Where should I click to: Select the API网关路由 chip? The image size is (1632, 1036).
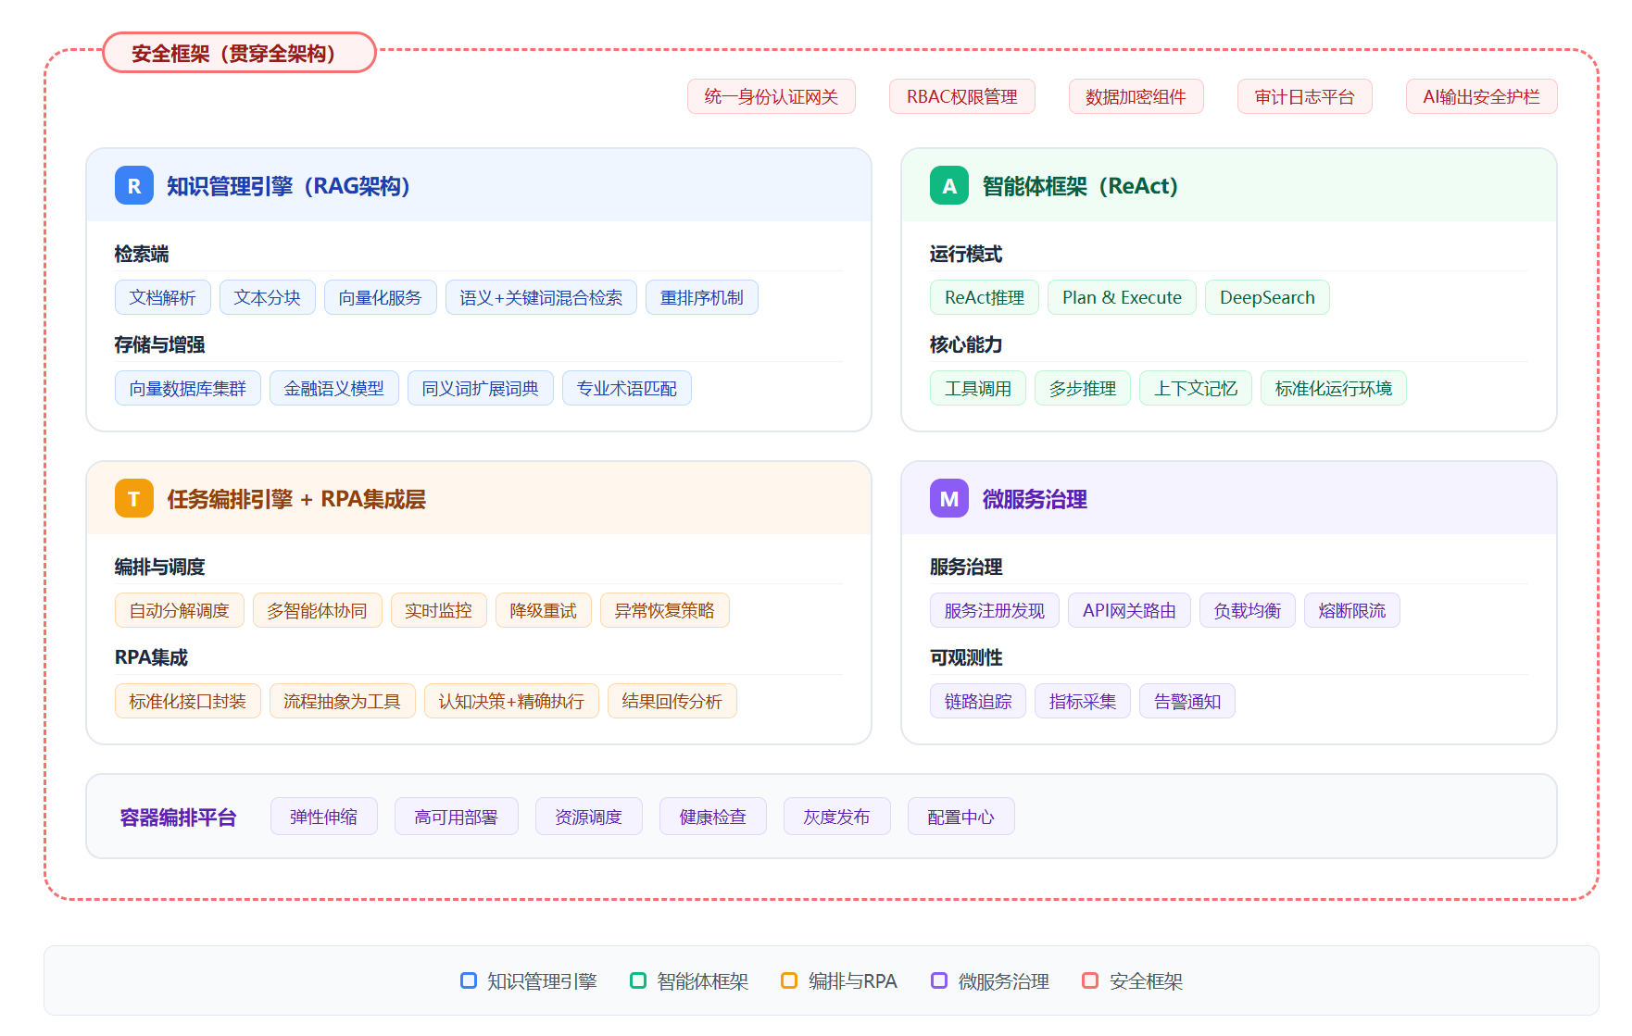point(1130,610)
